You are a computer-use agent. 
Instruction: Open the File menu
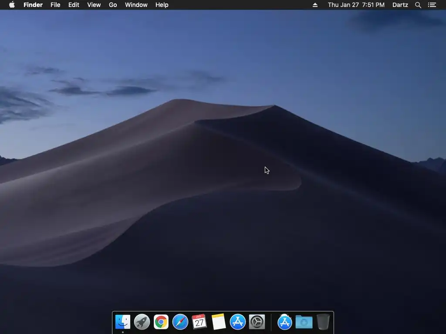(55, 5)
